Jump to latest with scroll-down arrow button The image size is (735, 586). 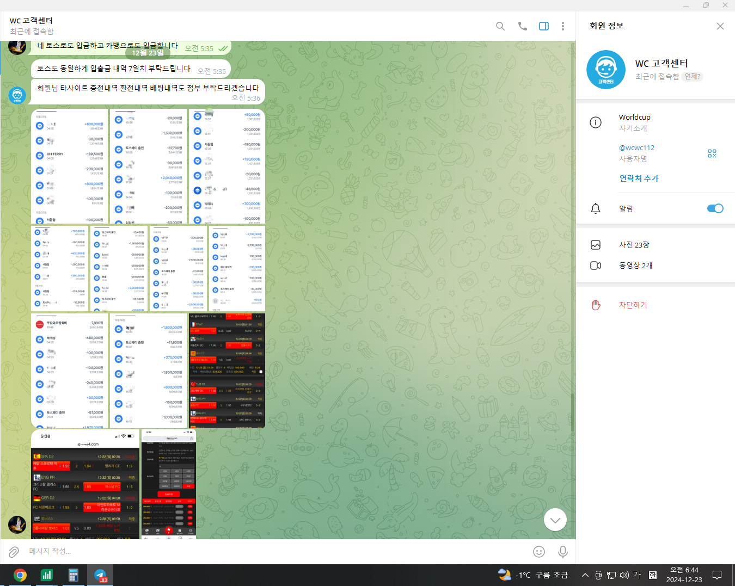pos(555,520)
